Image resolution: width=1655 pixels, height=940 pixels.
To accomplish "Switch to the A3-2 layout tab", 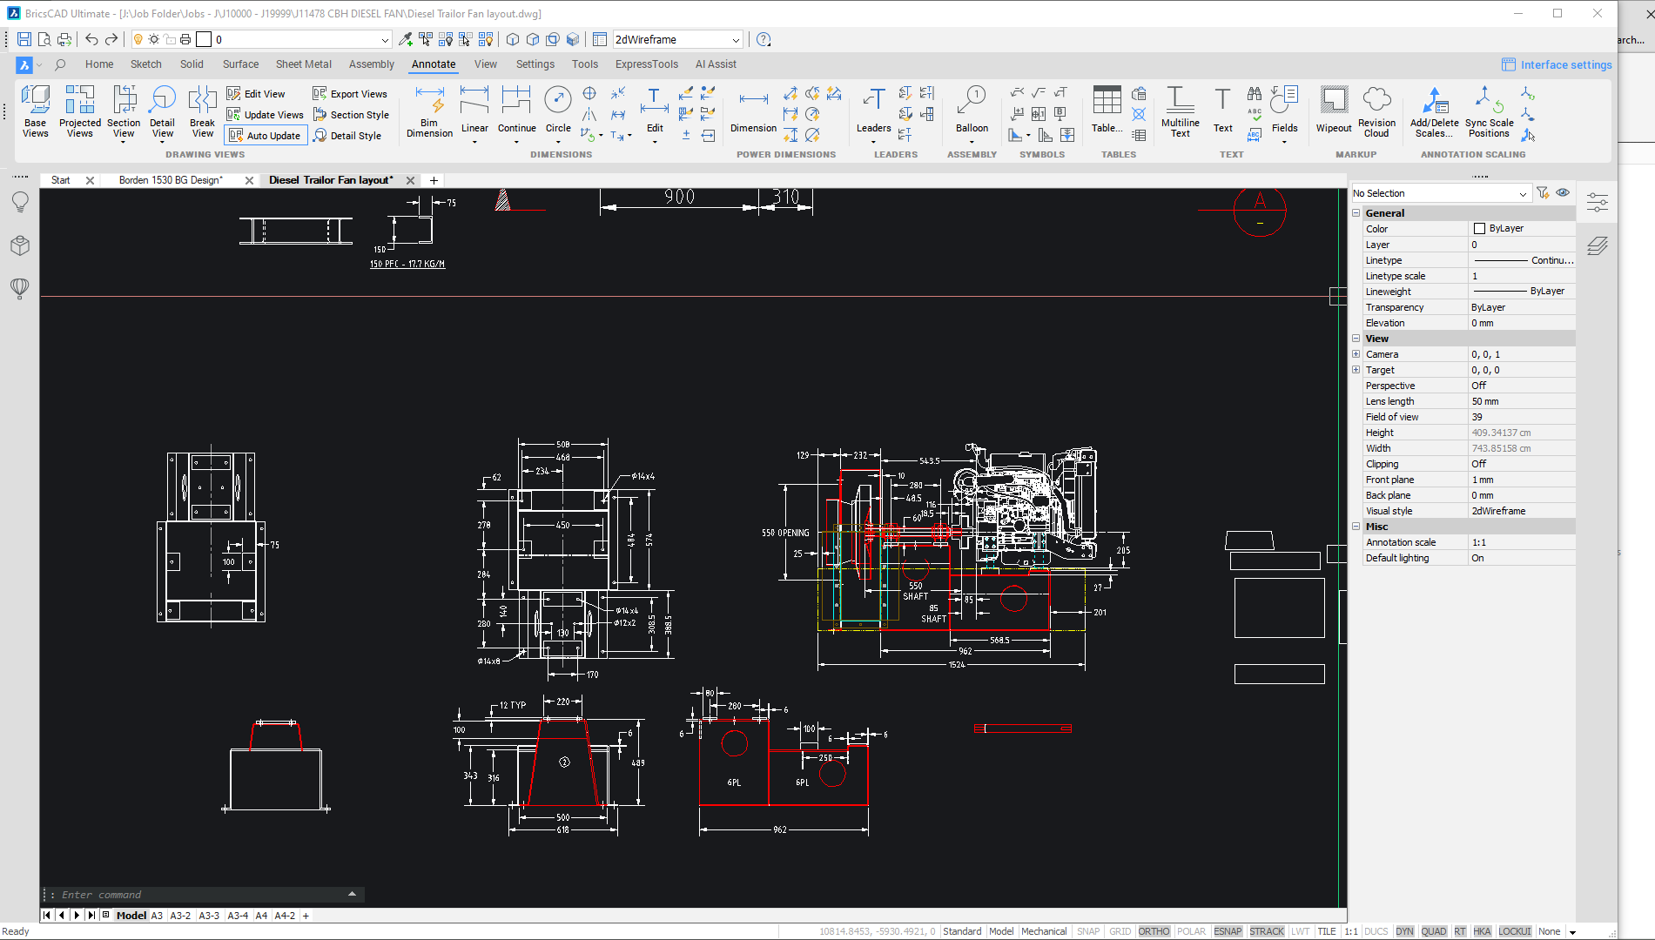I will point(180,916).
